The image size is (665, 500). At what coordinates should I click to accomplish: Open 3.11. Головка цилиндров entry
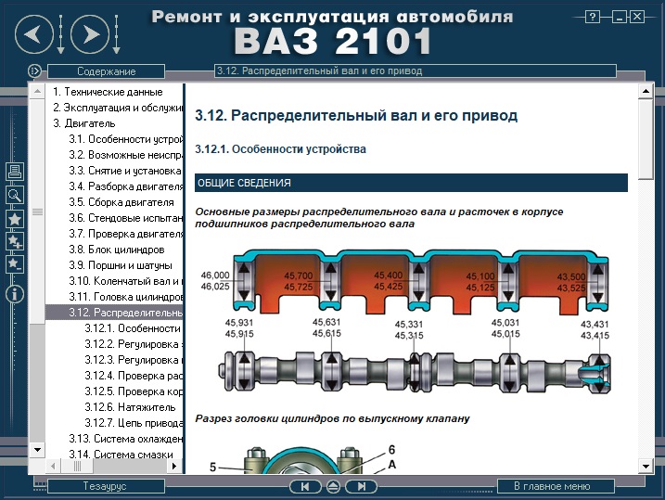click(x=126, y=297)
